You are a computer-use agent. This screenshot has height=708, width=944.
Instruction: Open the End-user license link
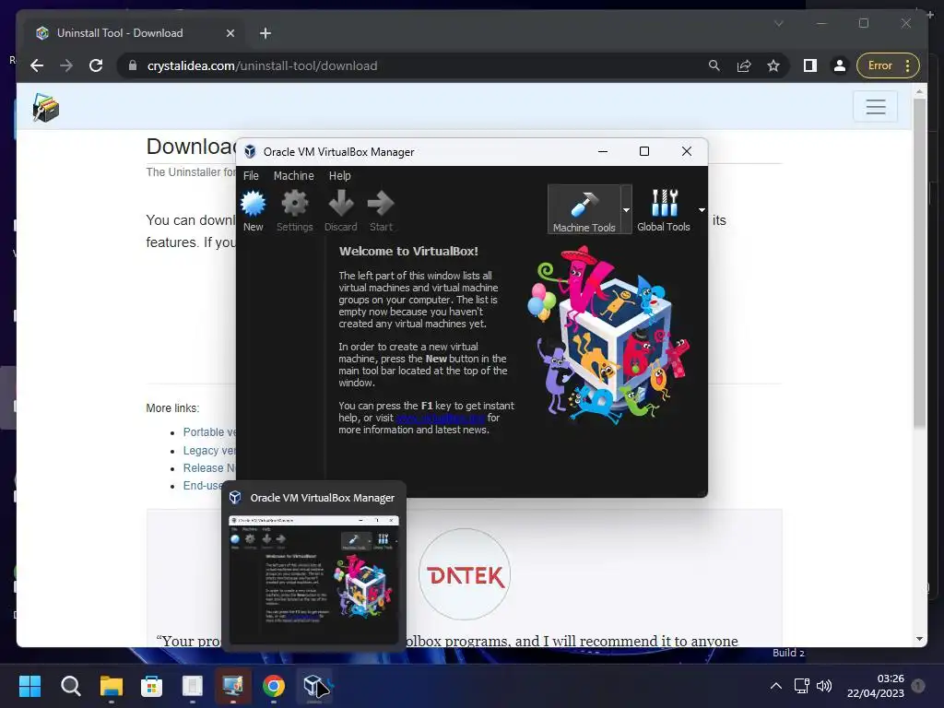click(x=204, y=485)
